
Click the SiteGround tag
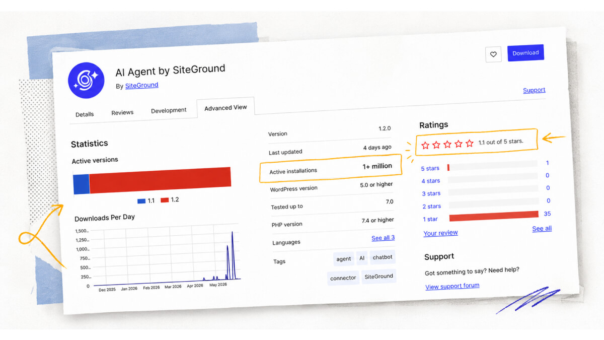tap(379, 277)
